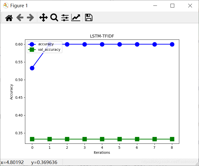Click the x-axis tick label 2
Screen dimensions: 199x166
pyautogui.click(x=67, y=147)
